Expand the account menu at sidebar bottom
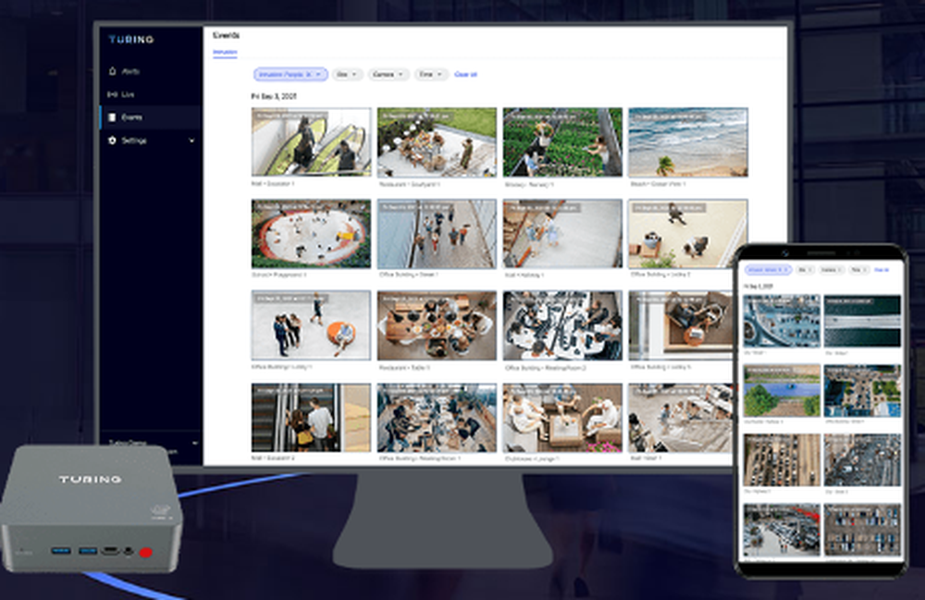 pyautogui.click(x=194, y=442)
